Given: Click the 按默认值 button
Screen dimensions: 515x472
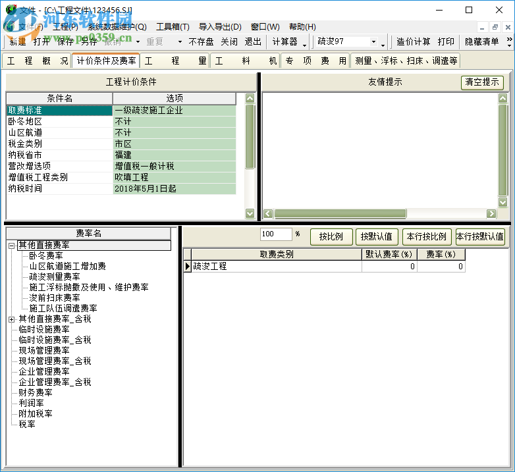Looking at the screenshot, I should pyautogui.click(x=377, y=236).
